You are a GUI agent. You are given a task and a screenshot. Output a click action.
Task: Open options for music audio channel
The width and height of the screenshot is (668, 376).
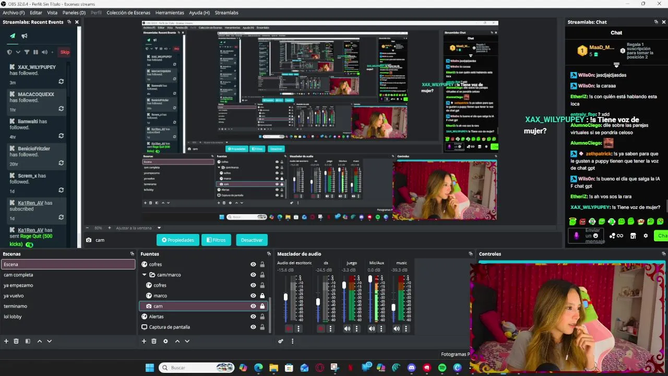[407, 328]
